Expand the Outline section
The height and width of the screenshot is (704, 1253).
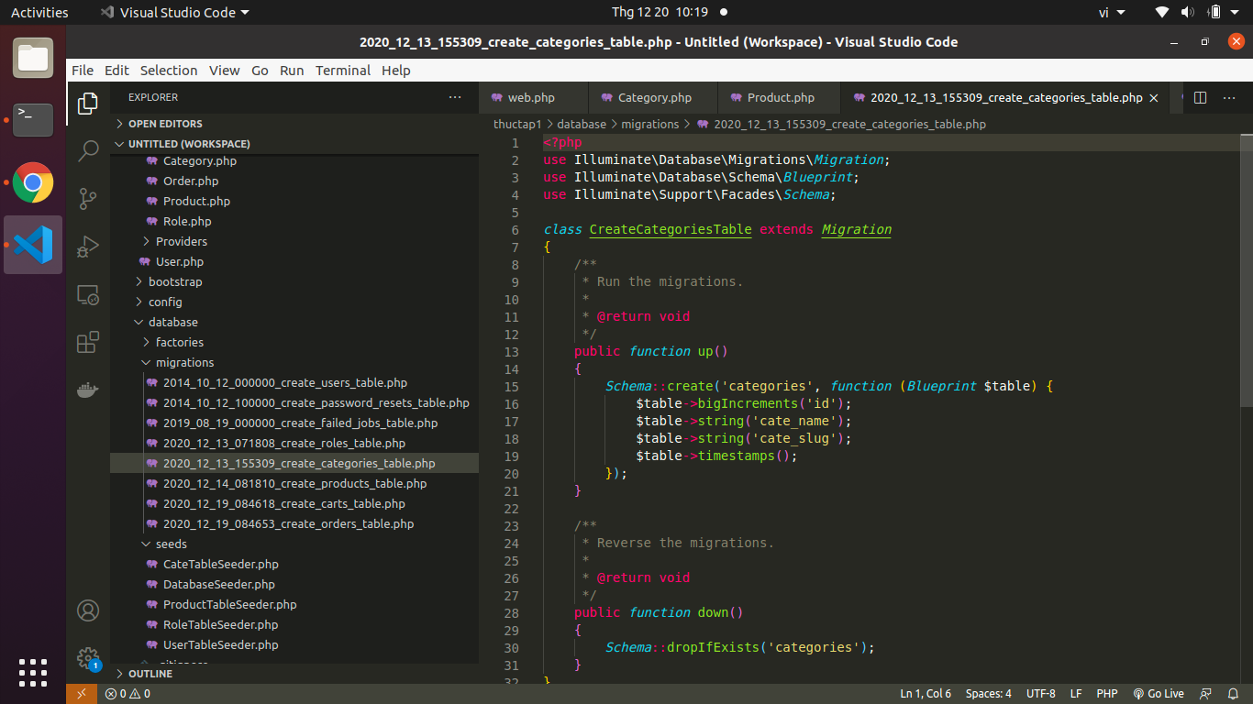[150, 674]
